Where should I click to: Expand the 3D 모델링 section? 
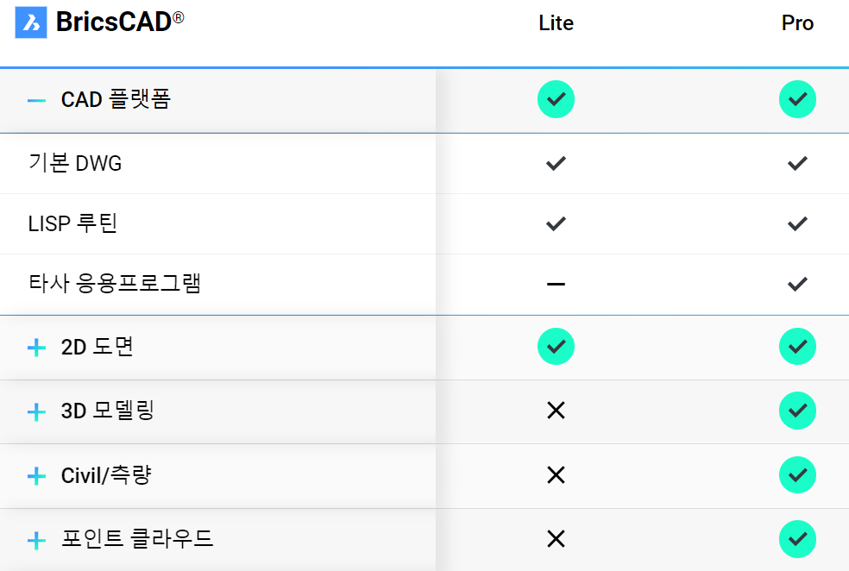36,412
